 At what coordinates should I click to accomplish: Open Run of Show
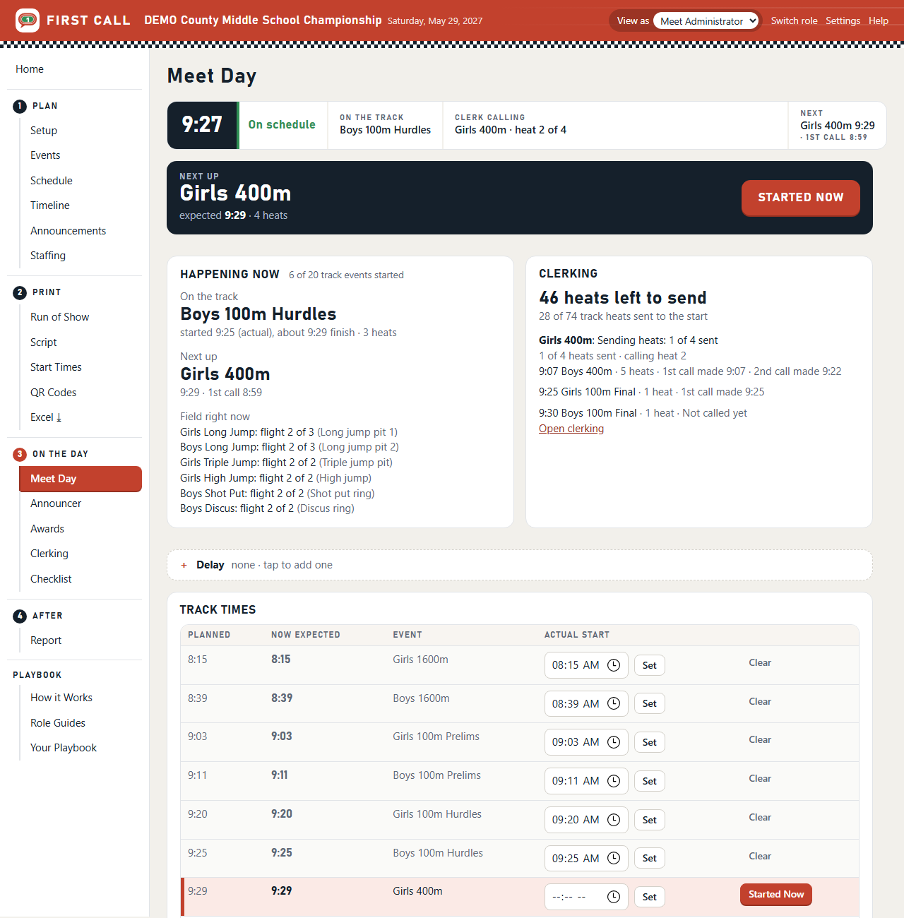(x=60, y=317)
